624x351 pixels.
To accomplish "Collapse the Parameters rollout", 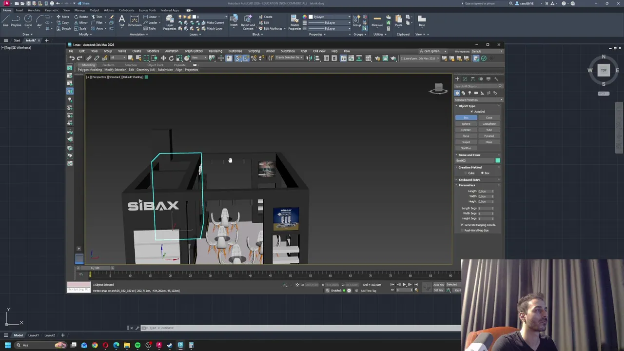I will (479, 185).
